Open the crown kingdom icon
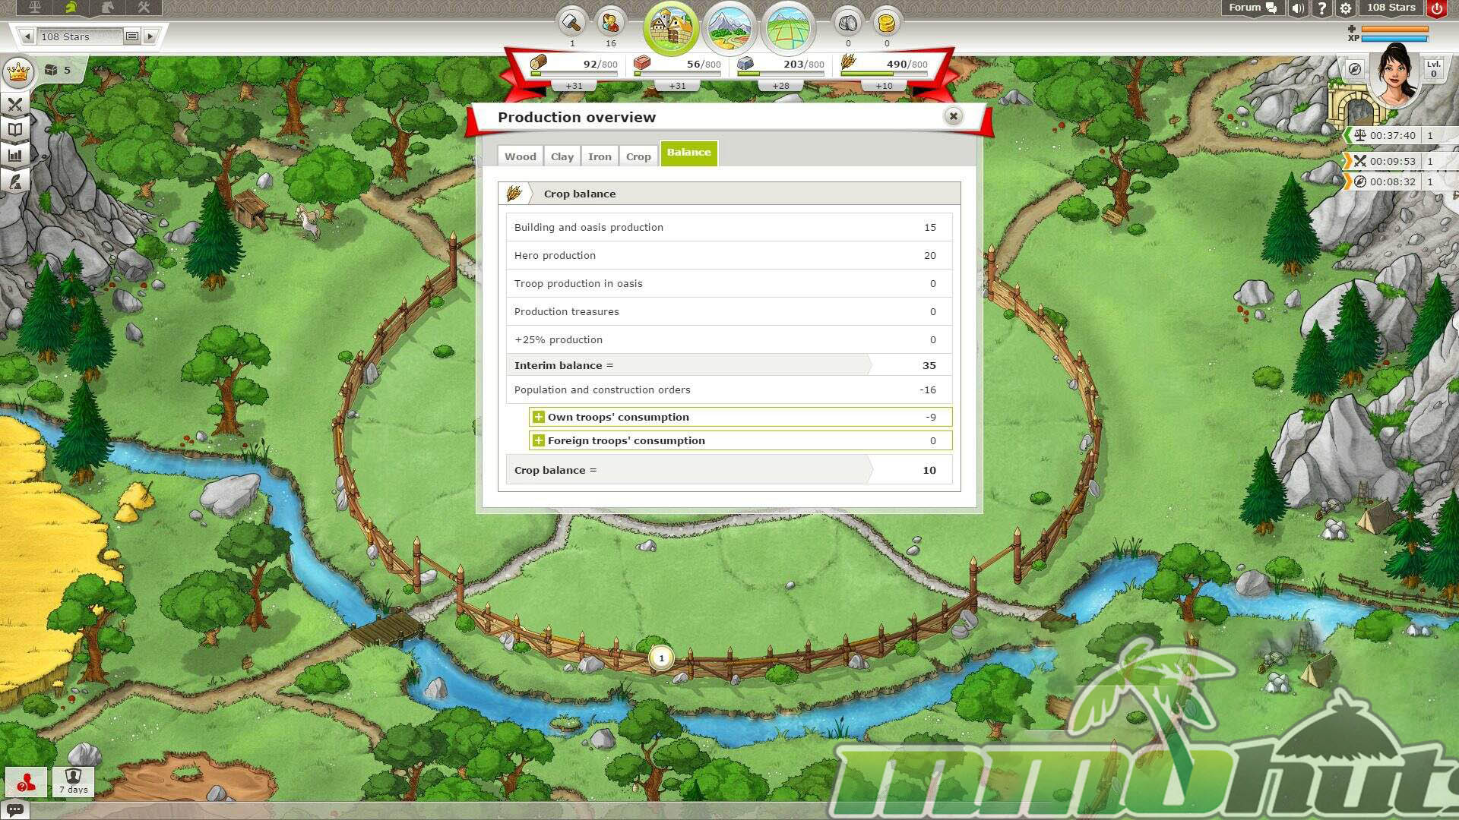The height and width of the screenshot is (820, 1459). [x=17, y=73]
